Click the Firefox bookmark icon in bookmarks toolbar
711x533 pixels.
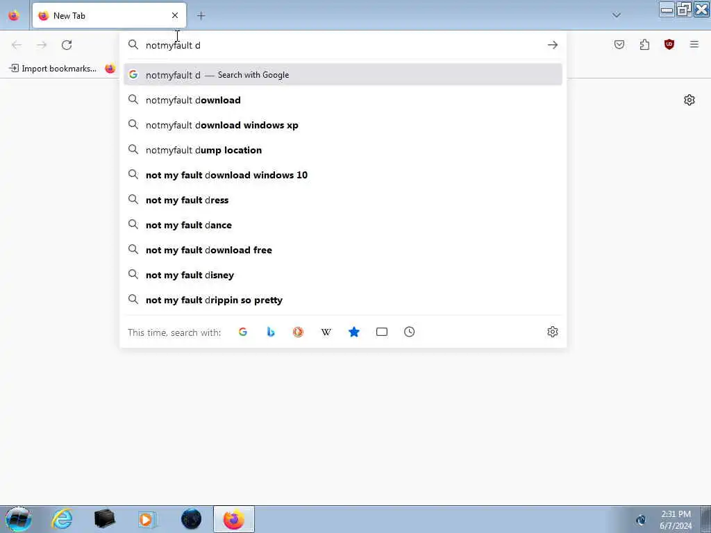(x=110, y=69)
